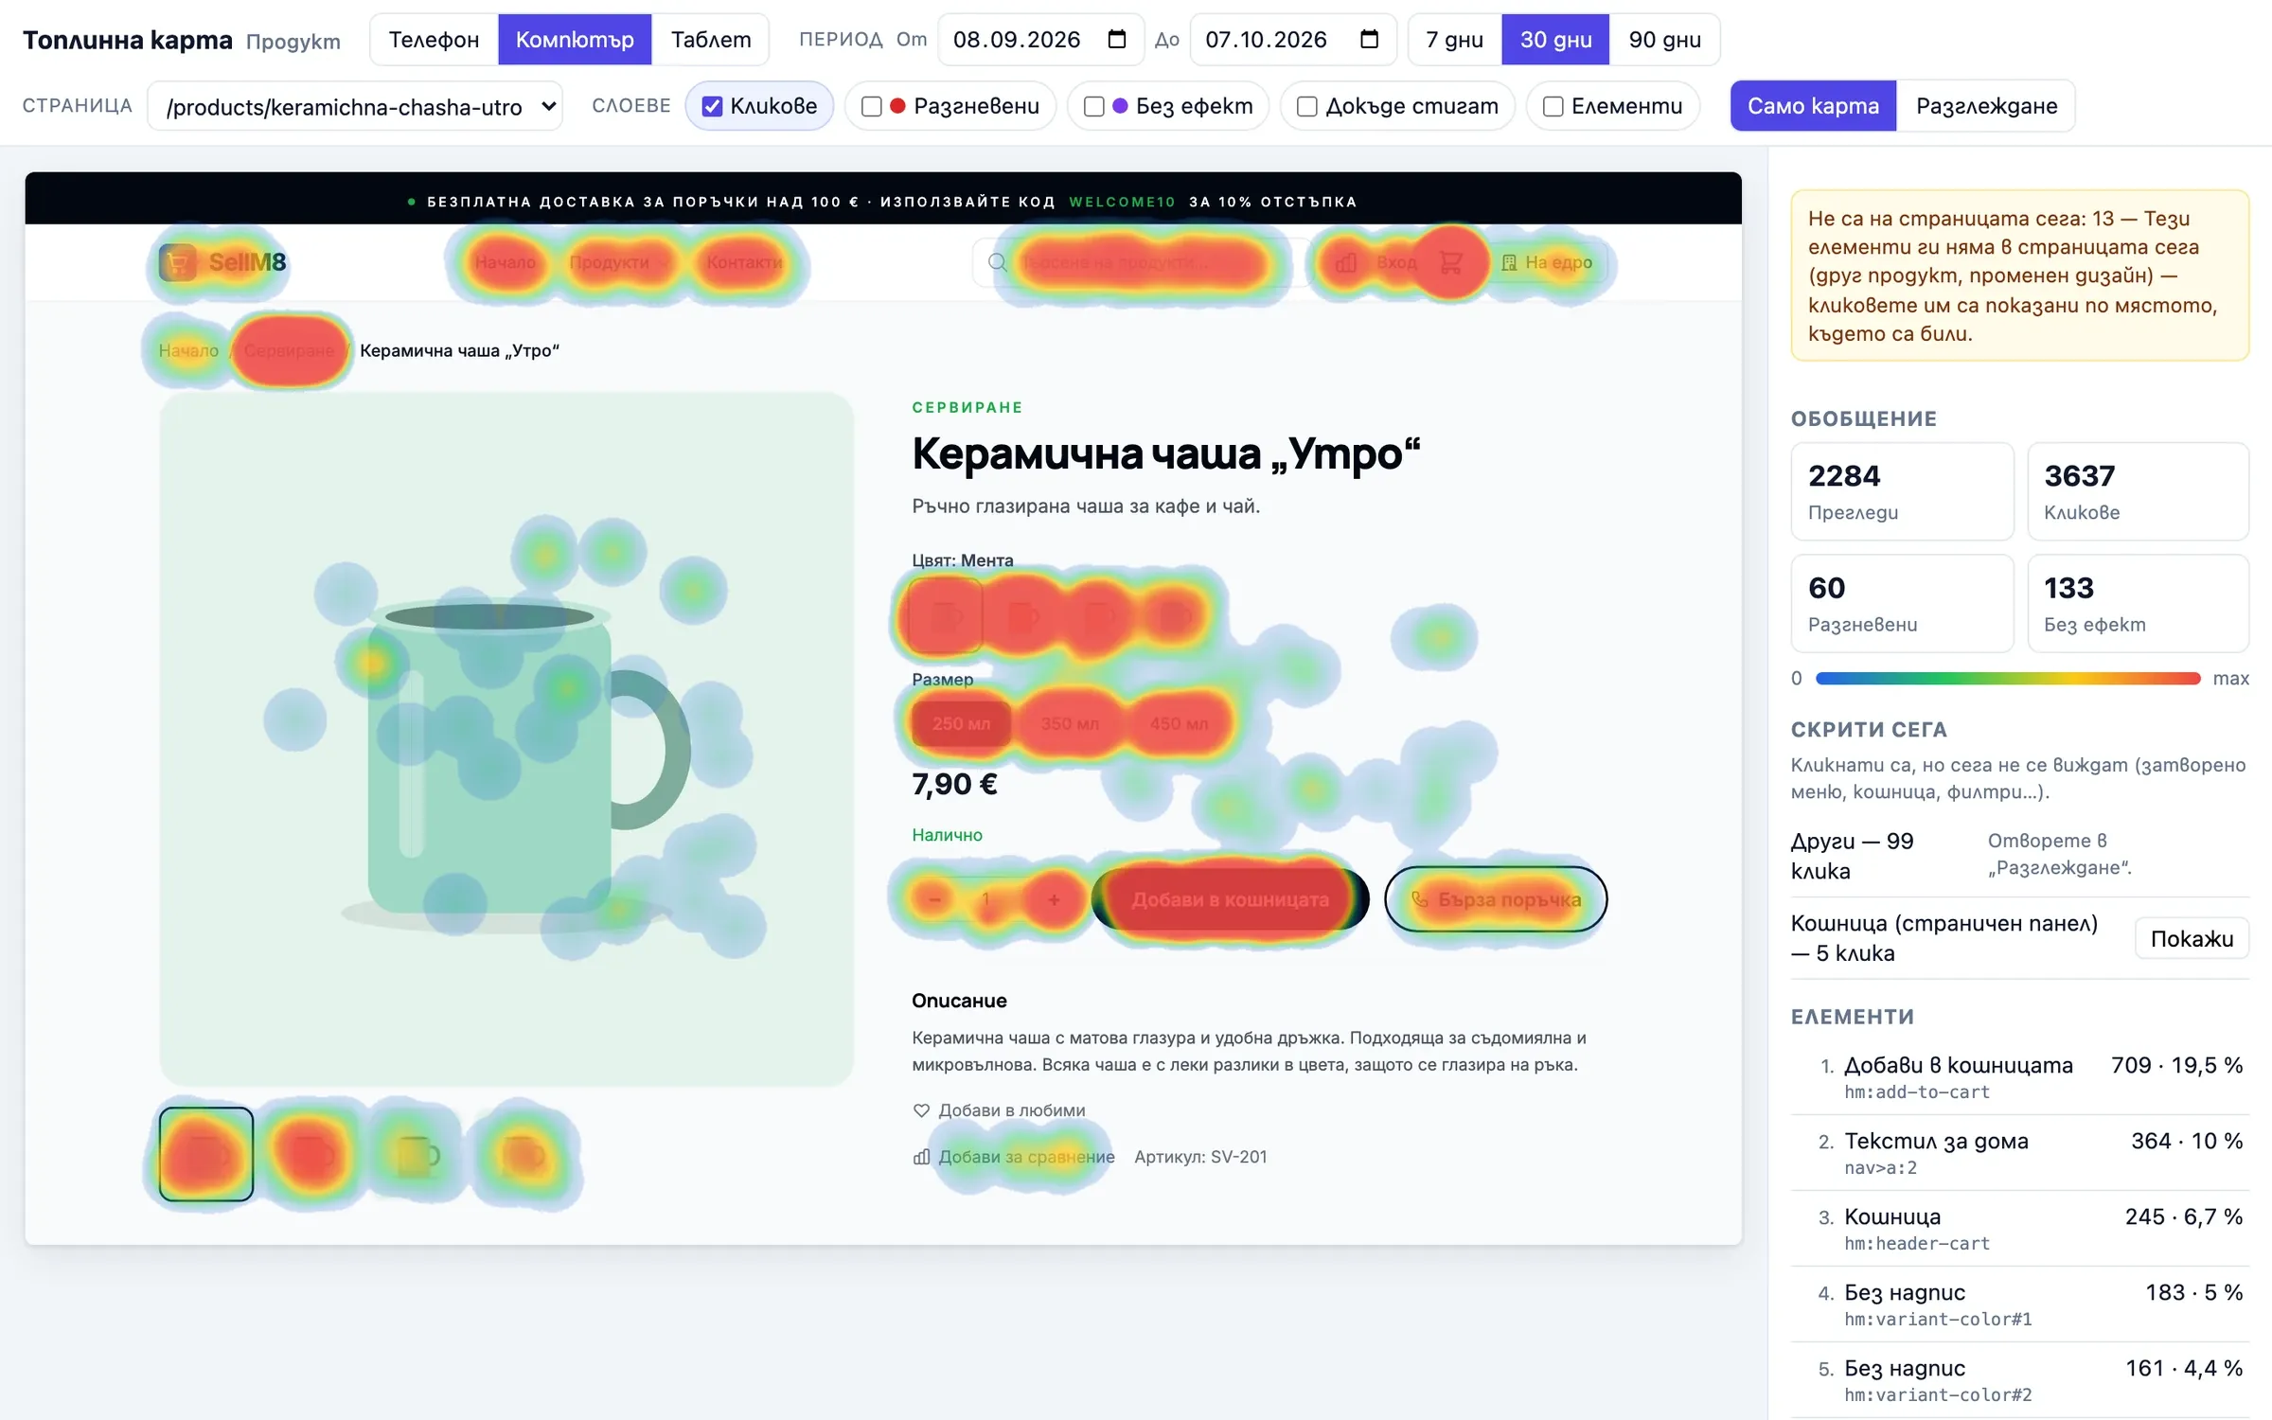Enable the Елементи layer checkbox

point(1553,106)
